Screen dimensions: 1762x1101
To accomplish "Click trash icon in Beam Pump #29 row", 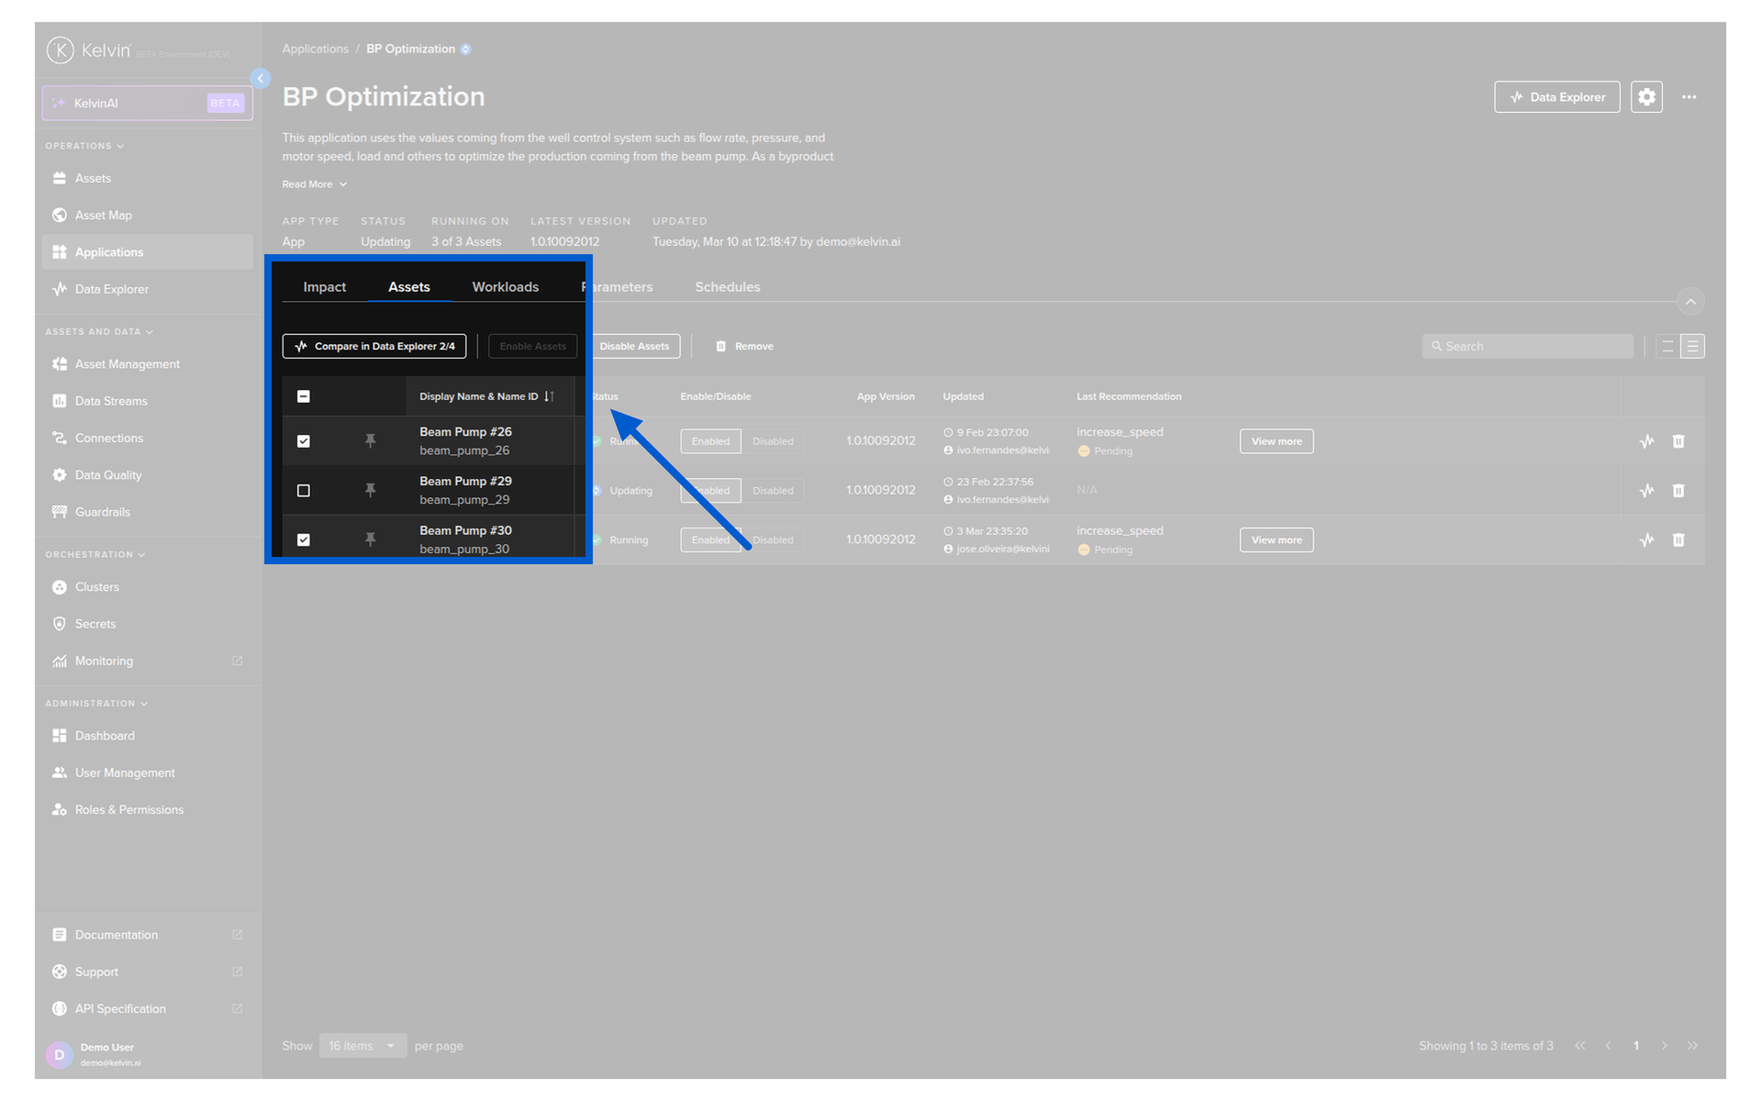I will coord(1678,491).
